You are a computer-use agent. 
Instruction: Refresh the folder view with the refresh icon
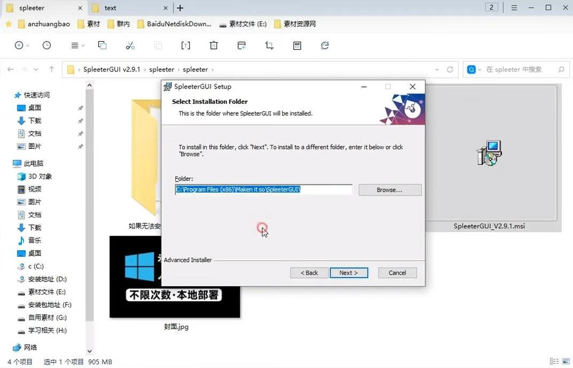pos(325,45)
